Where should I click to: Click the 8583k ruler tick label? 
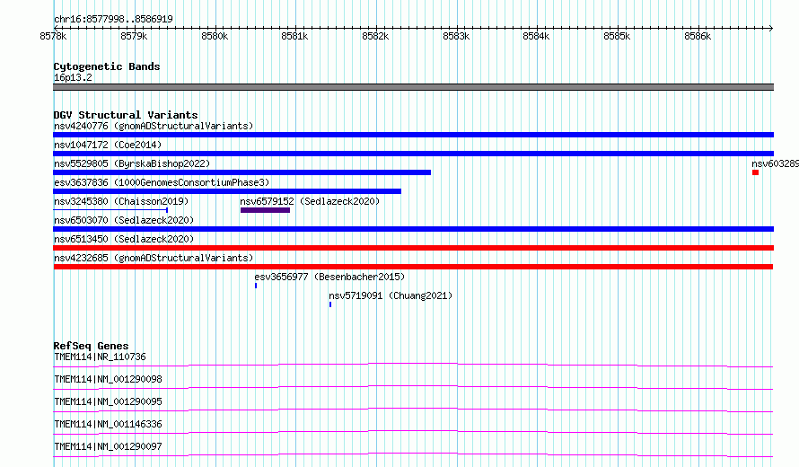(x=456, y=36)
